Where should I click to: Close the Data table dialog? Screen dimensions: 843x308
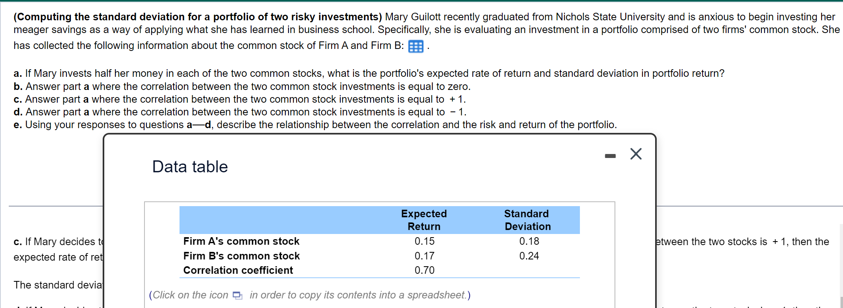(636, 154)
